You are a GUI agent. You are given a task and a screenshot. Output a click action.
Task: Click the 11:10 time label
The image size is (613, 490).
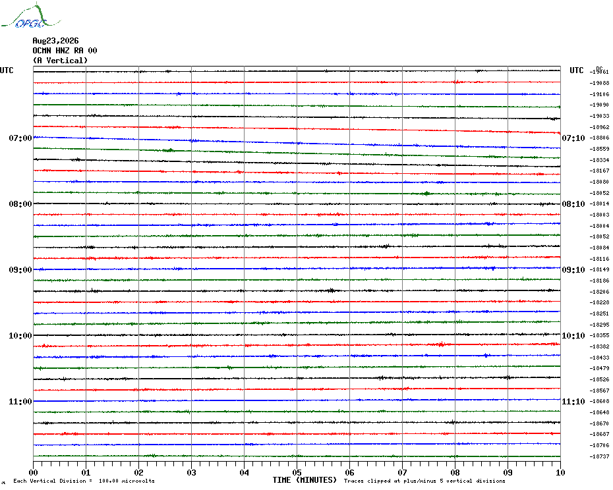pyautogui.click(x=573, y=402)
